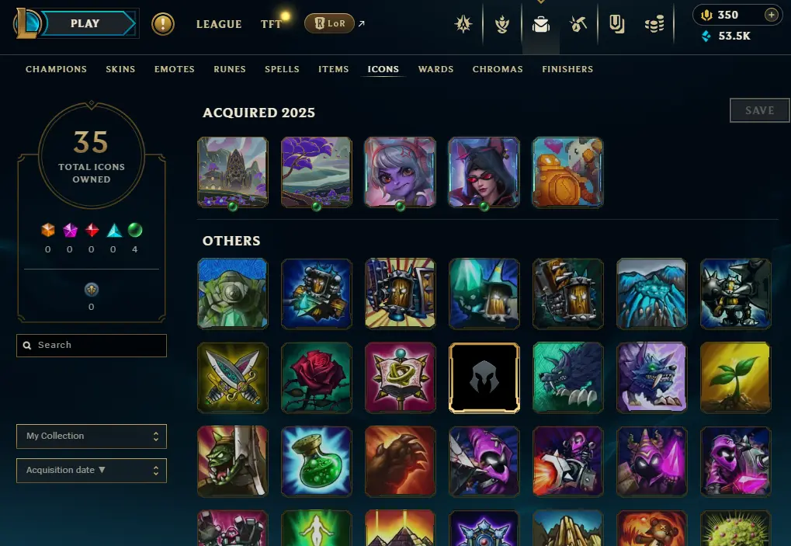Pick the Tristana summoner icon from 2025
The height and width of the screenshot is (546, 791).
point(400,172)
